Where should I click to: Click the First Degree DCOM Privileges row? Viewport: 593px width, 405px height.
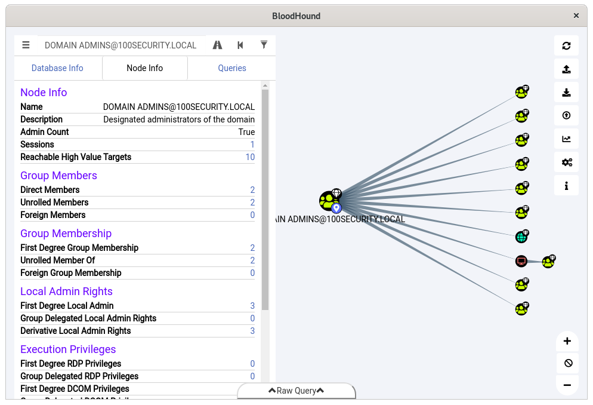137,389
